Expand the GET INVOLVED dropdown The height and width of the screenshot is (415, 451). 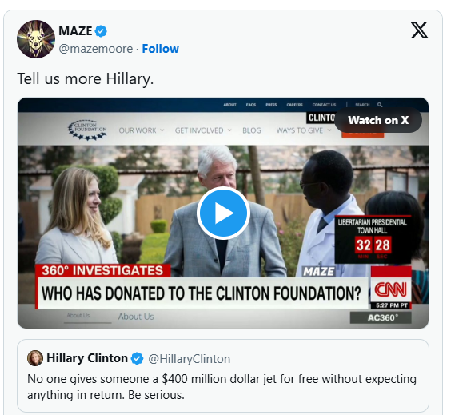pyautogui.click(x=203, y=130)
